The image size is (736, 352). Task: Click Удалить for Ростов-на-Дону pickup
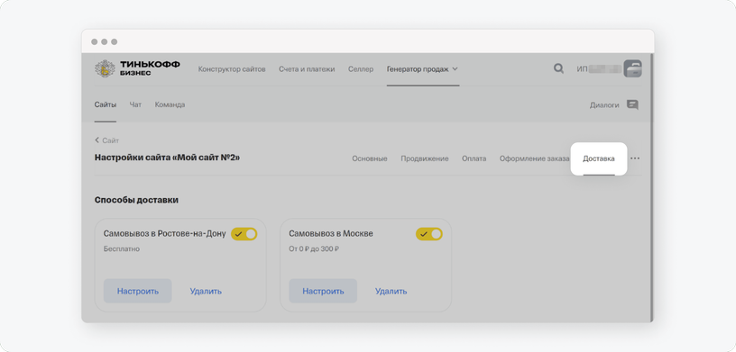(x=206, y=291)
